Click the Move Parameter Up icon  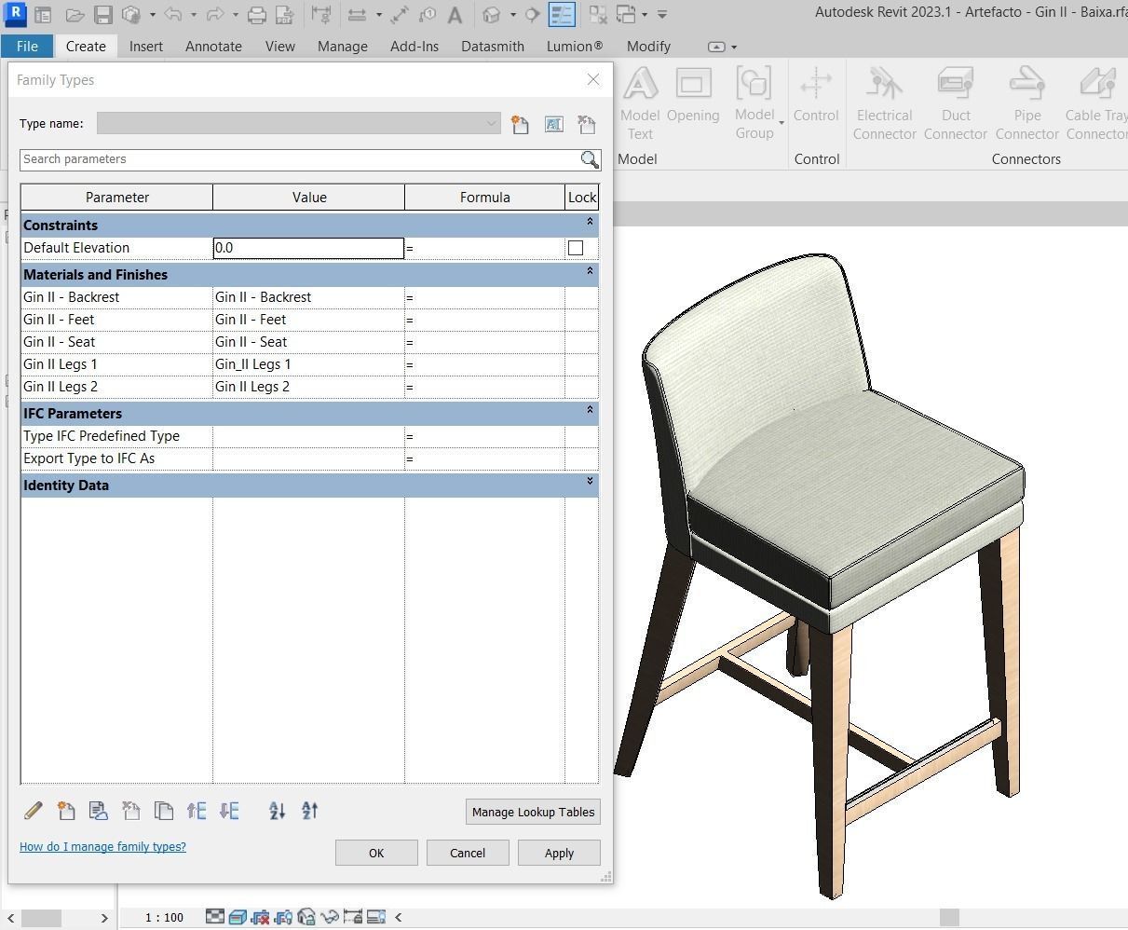(x=197, y=811)
